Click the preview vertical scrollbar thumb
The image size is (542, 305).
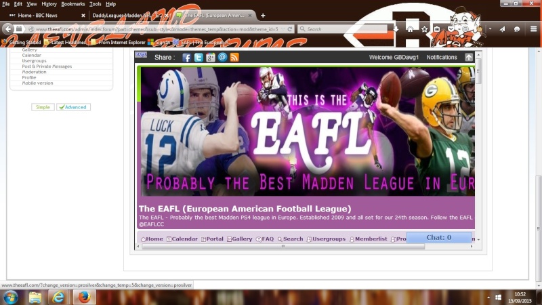pyautogui.click(x=478, y=71)
